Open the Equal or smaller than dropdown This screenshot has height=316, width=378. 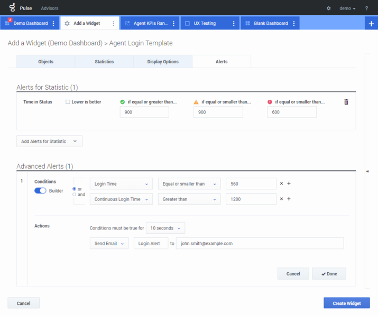(x=189, y=184)
